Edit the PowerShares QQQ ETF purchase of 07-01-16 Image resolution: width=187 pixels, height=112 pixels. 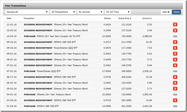point(175,71)
